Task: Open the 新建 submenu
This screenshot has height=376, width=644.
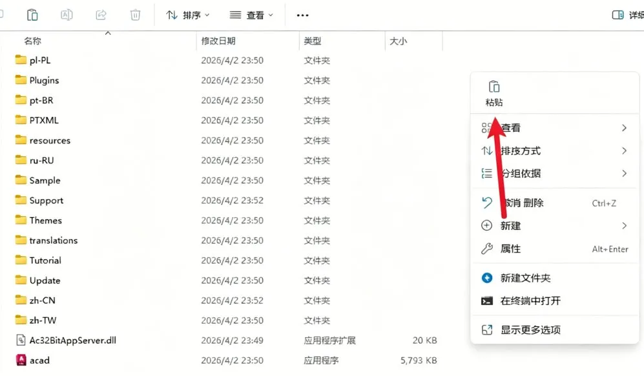Action: 554,225
